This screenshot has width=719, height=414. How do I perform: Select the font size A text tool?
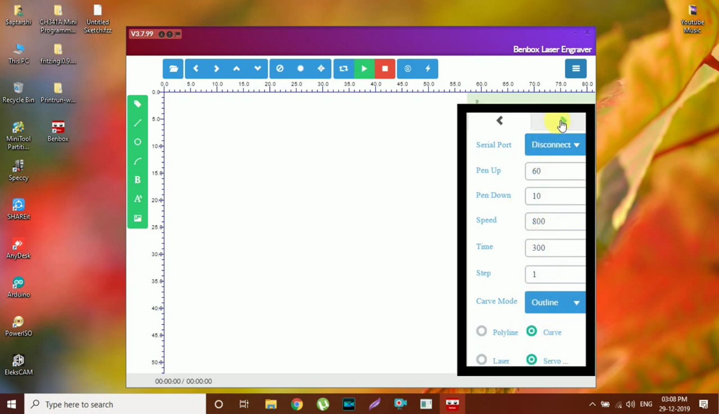click(x=138, y=199)
